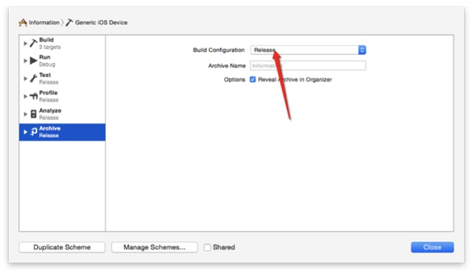Click the Test wrench icon
Image resolution: width=473 pixels, height=274 pixels.
click(33, 78)
